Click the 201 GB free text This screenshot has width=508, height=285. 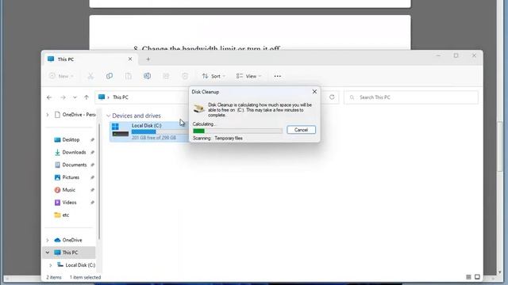click(x=154, y=138)
